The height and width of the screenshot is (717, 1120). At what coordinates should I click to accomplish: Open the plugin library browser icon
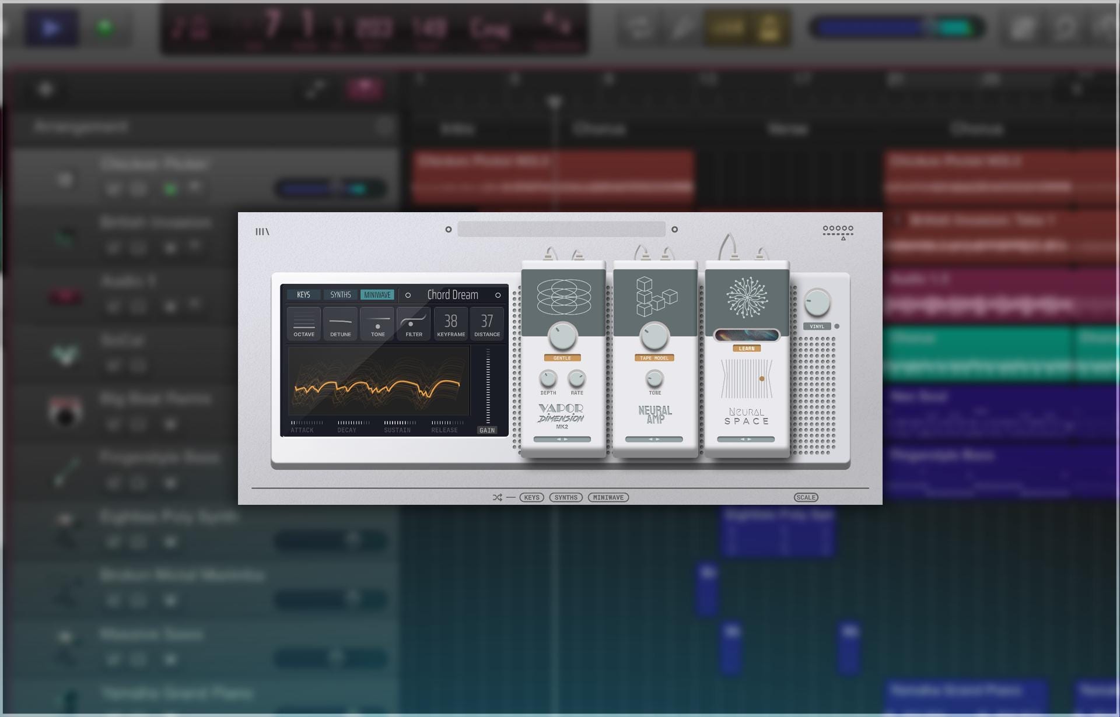(262, 231)
